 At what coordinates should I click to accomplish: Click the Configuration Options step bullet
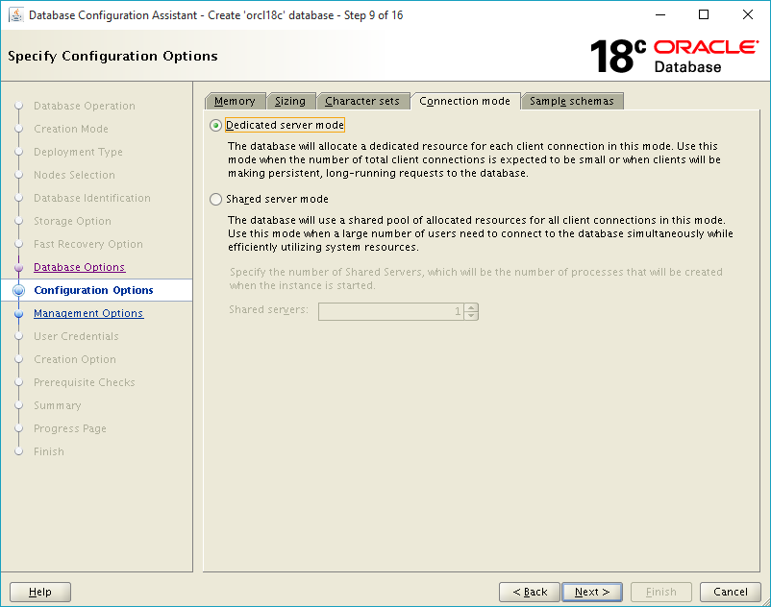pyautogui.click(x=19, y=290)
